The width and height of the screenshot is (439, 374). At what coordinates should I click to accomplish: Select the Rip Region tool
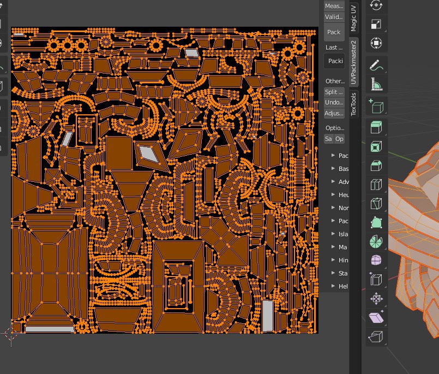click(x=376, y=337)
